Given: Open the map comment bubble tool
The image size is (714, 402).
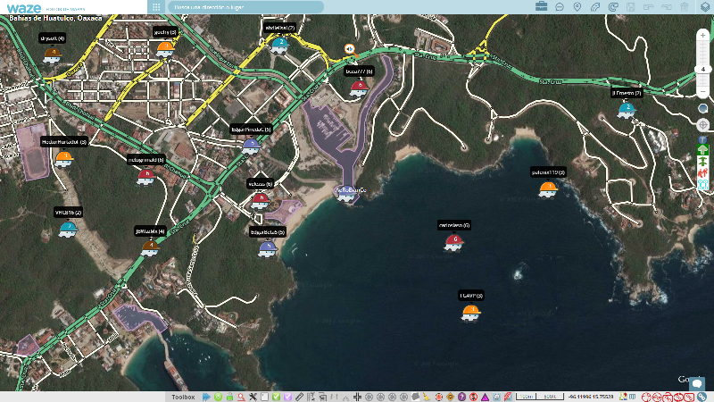Looking at the screenshot, I should tap(560, 7).
